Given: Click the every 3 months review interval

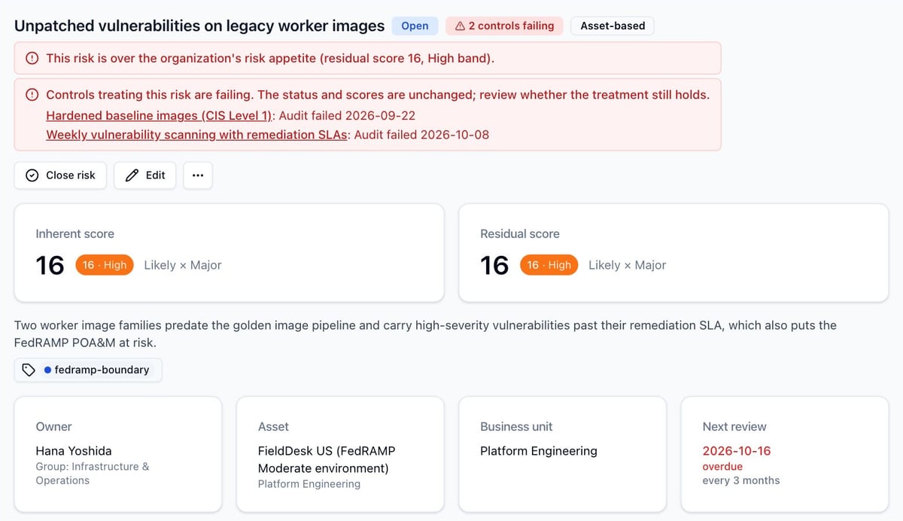Looking at the screenshot, I should [741, 480].
